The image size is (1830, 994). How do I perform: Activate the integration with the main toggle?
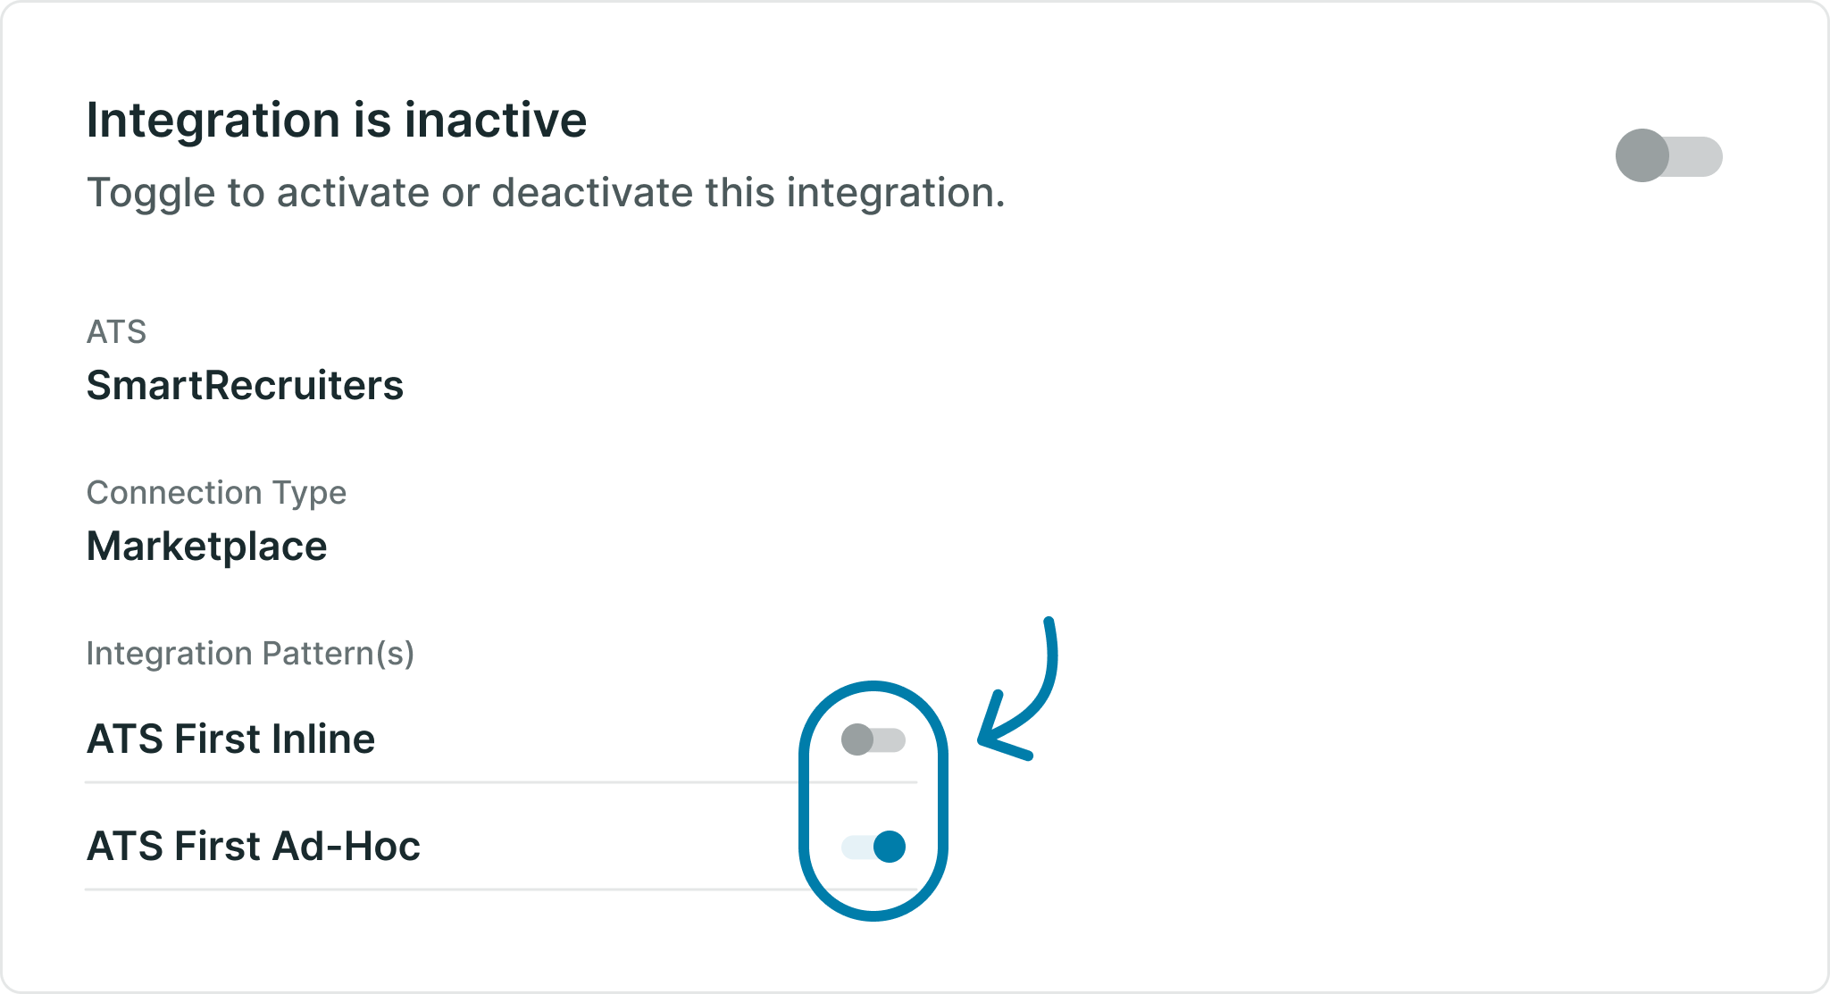[x=1668, y=156]
